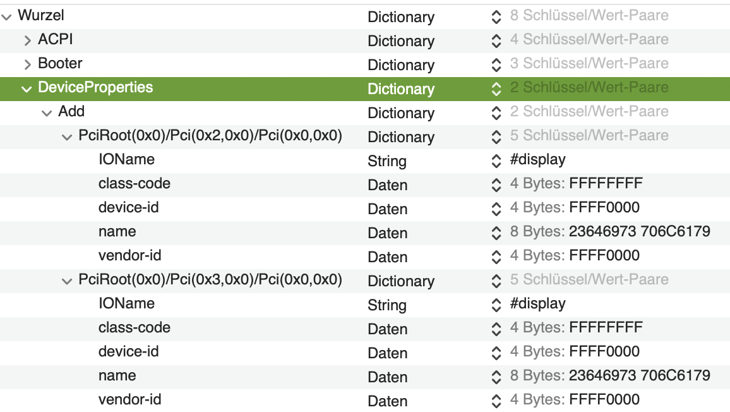Click the String type of second IOName row
Screen dimensions: 730x412
tap(386, 305)
